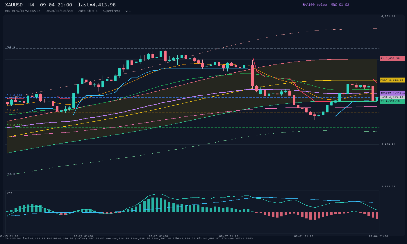Click the bottom status summary line
Image resolution: width=407 pixels, height=244 pixels.
coord(129,238)
